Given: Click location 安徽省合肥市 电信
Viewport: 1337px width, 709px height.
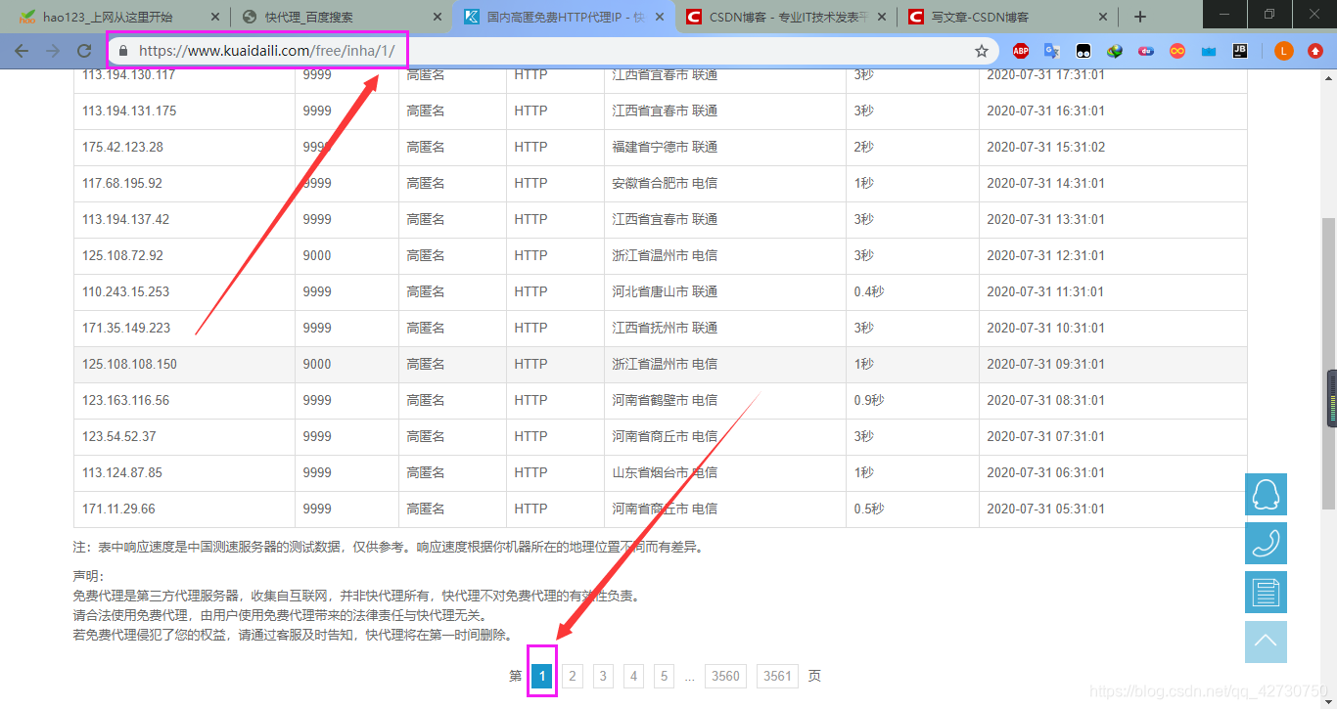Looking at the screenshot, I should tap(666, 183).
